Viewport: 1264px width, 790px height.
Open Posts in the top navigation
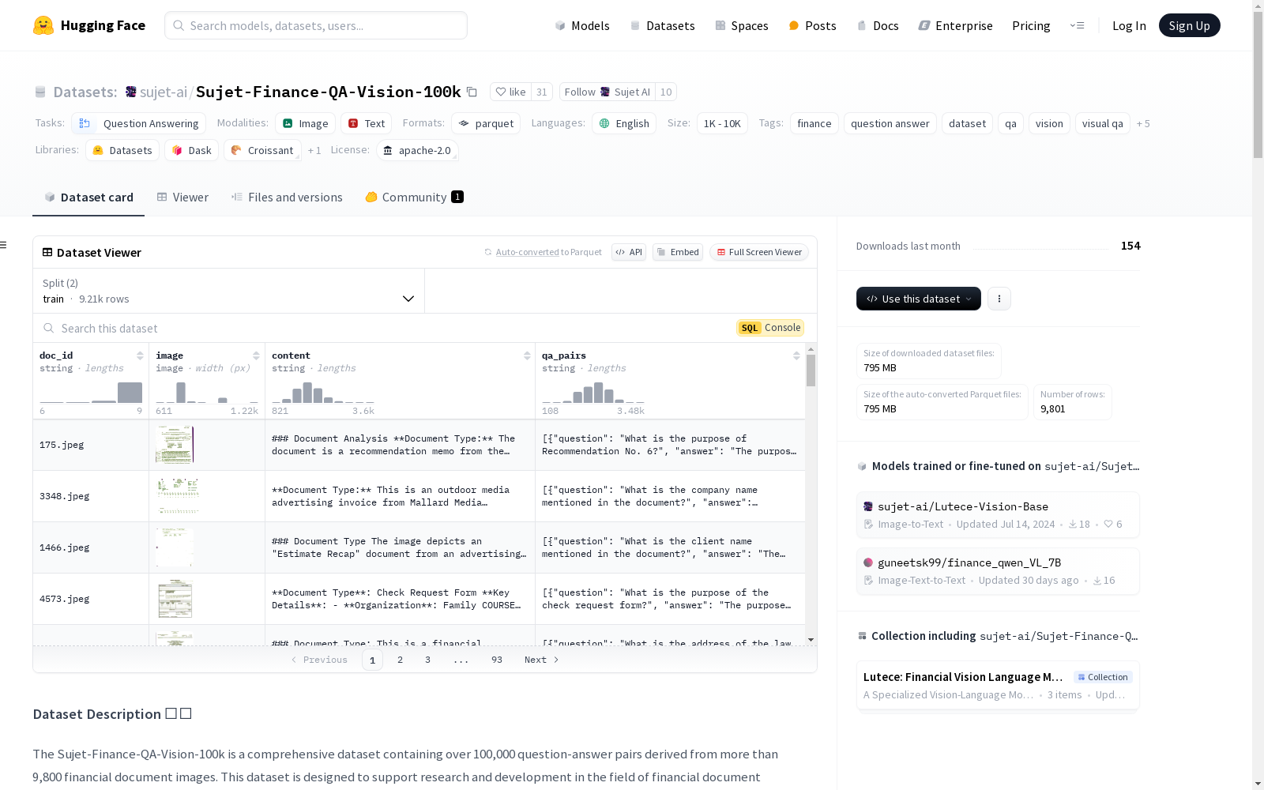[x=812, y=25]
